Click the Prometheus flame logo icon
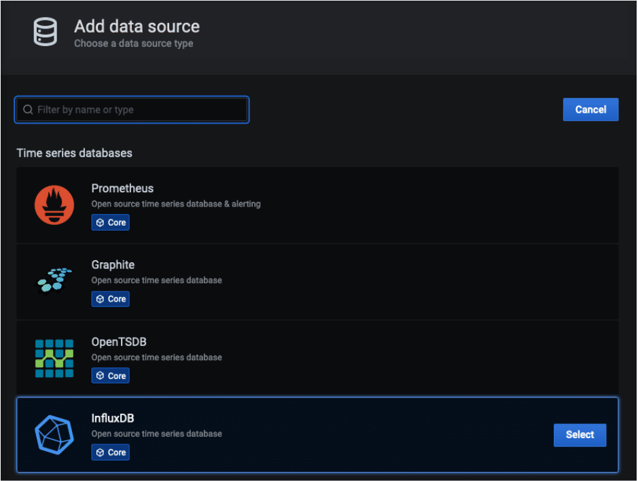Viewport: 638px width, 481px height. click(x=54, y=204)
